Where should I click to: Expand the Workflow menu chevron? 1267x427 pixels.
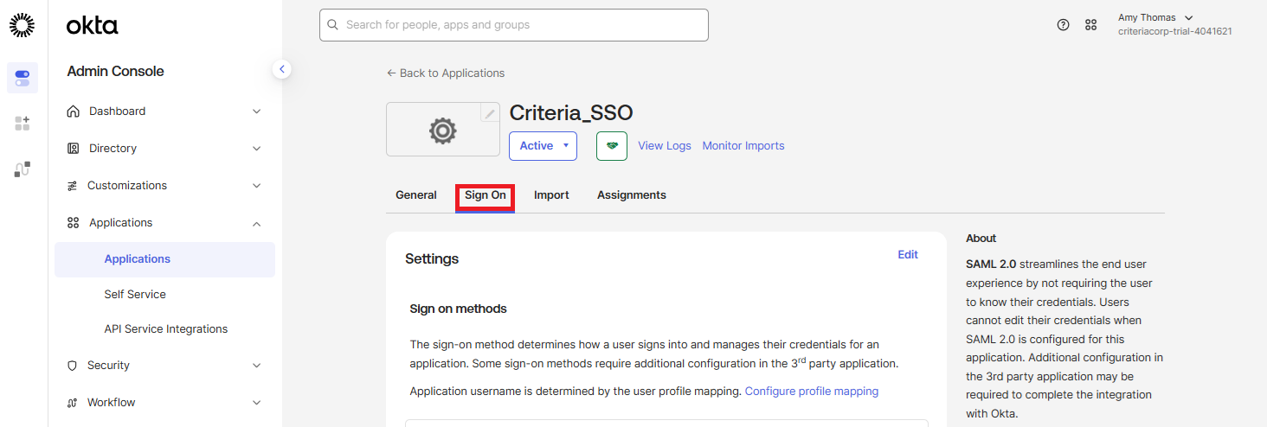click(x=256, y=403)
